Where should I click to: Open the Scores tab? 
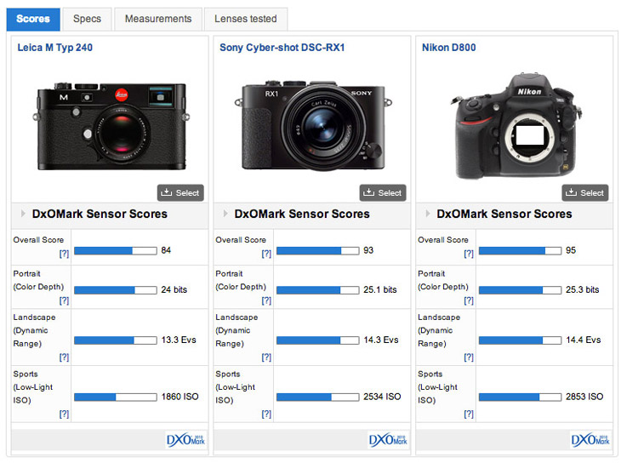33,19
